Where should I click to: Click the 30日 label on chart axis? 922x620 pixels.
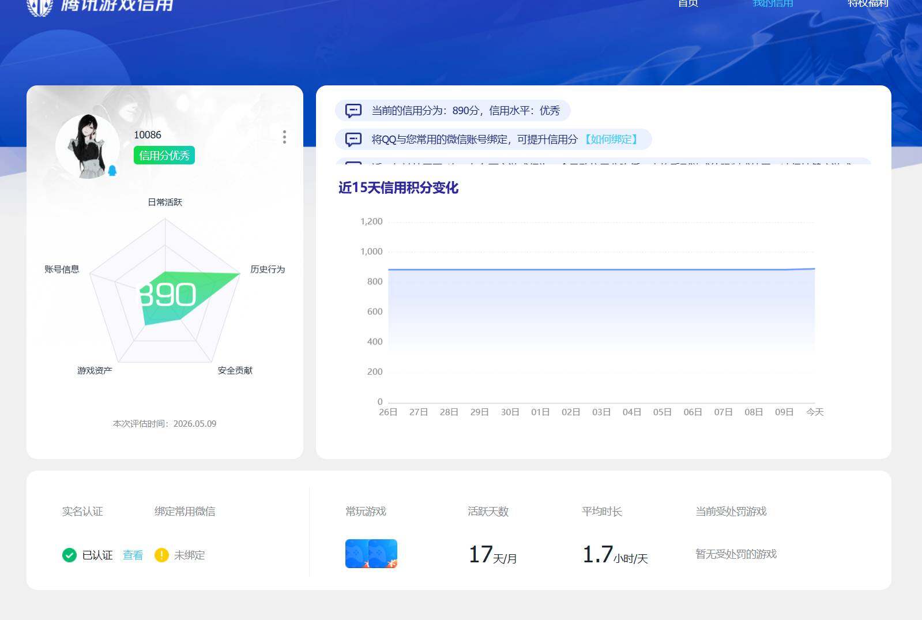510,412
